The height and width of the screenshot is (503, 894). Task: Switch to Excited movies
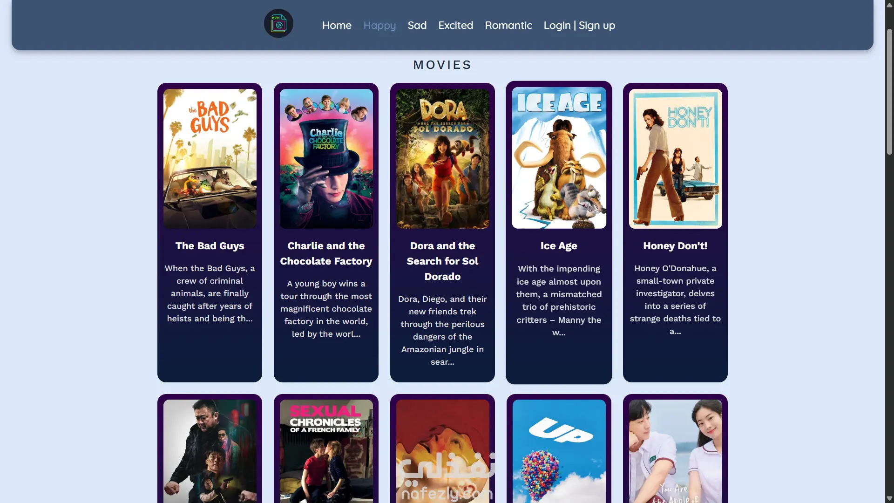tap(455, 26)
